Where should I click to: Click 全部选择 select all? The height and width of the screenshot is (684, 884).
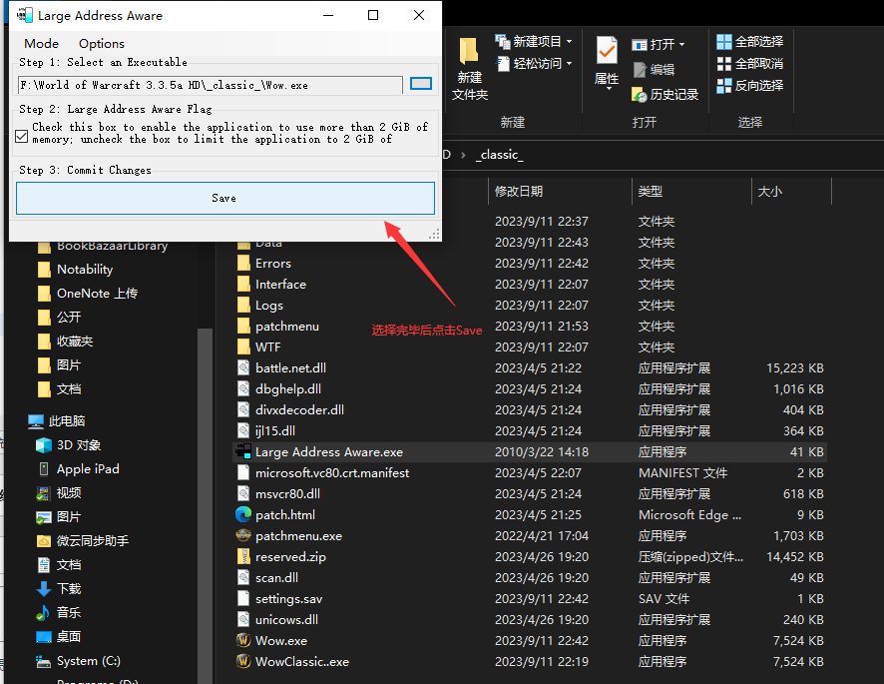(x=750, y=42)
